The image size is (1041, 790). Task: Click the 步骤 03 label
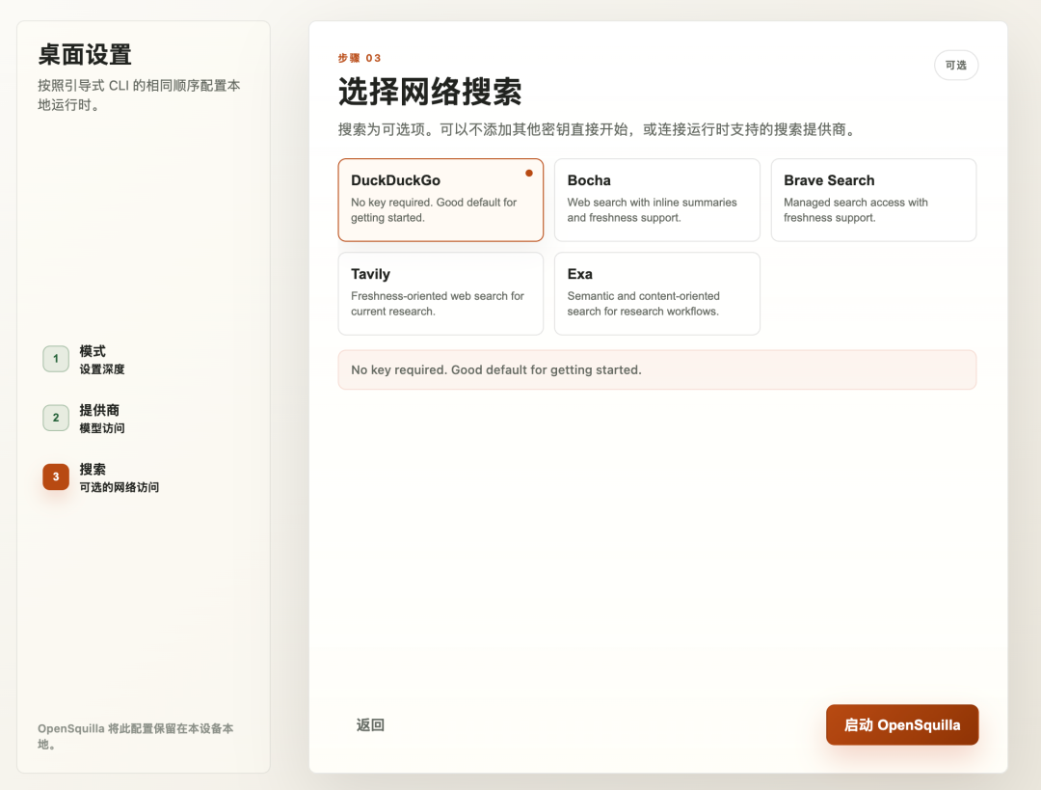click(x=360, y=59)
